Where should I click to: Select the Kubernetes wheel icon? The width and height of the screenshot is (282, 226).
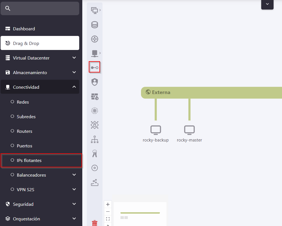(x=95, y=111)
